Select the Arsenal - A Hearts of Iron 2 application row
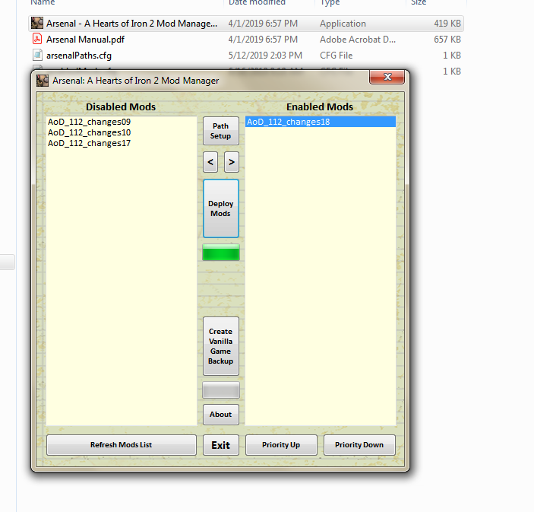534x512 pixels. (246, 24)
